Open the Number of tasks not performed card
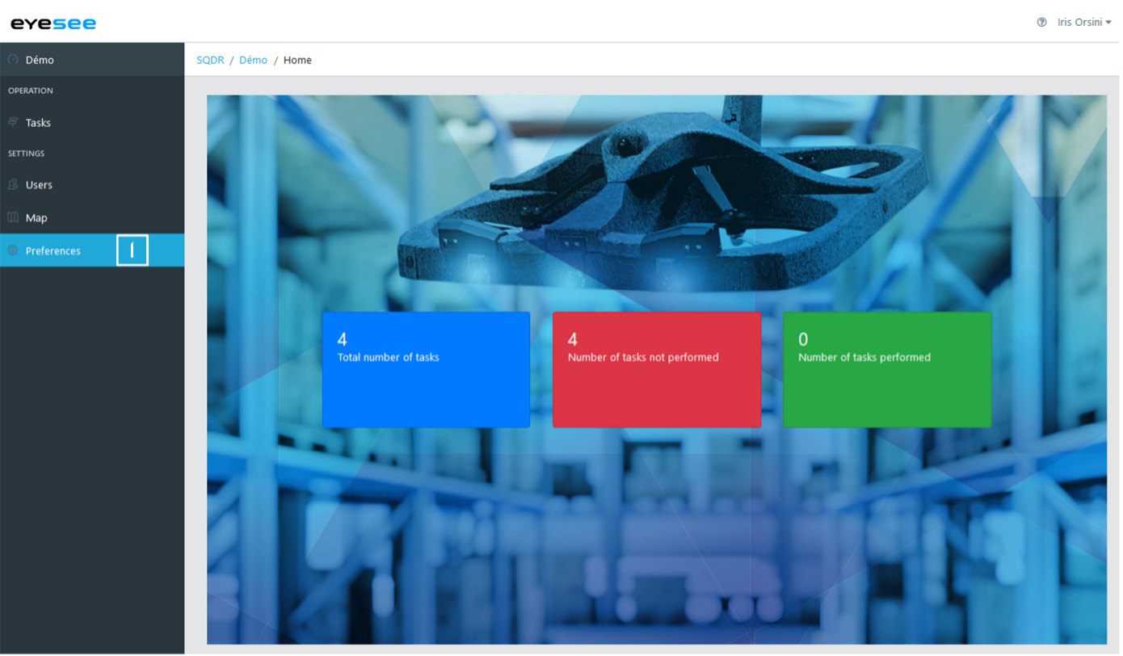1123x656 pixels. pyautogui.click(x=657, y=370)
